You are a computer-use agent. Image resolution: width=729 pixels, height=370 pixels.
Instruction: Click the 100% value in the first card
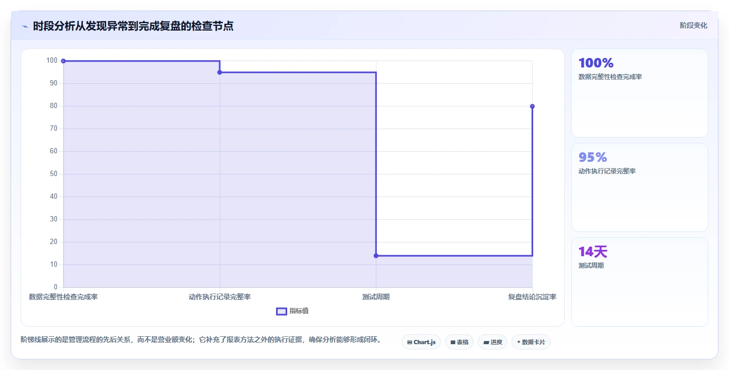pos(596,63)
